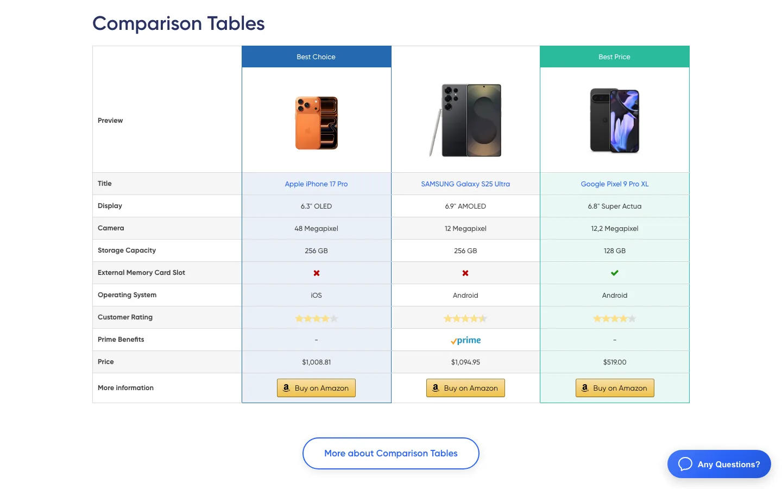Buy the iPhone 17 Pro on Amazon
Viewport: 782px width, 489px height.
(316, 388)
